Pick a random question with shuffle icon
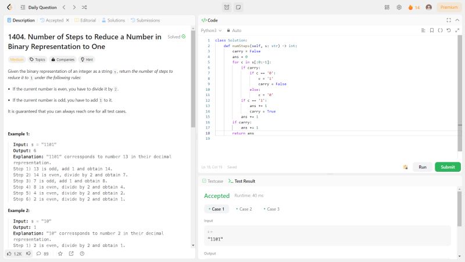465x262 pixels. click(84, 7)
